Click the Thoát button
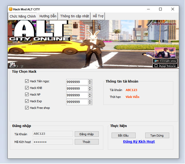Screen dimensions: 185x164 click(86, 142)
